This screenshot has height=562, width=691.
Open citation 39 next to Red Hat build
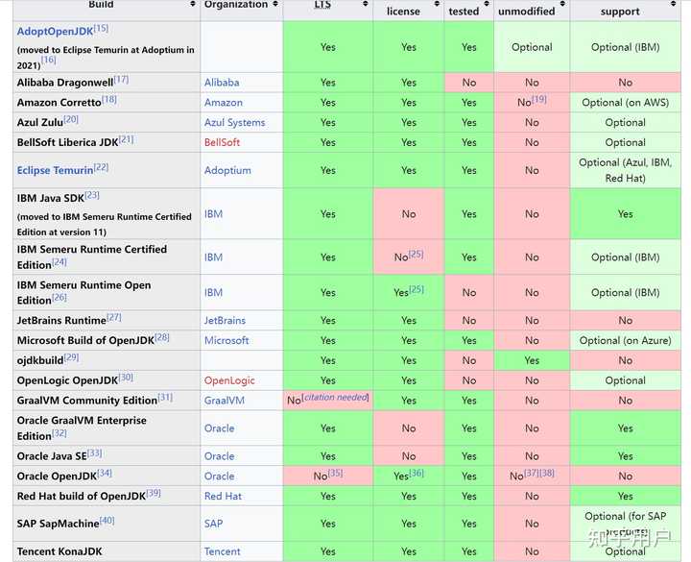pos(154,493)
